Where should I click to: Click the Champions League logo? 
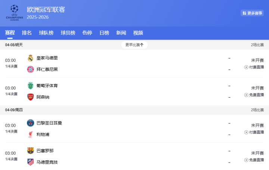(x=14, y=12)
